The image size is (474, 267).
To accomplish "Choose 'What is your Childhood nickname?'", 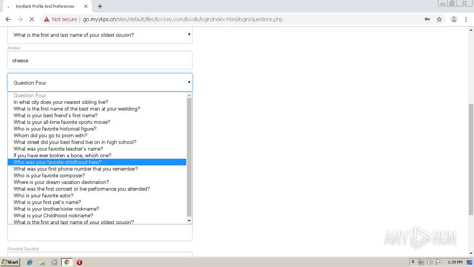I will point(97,215).
